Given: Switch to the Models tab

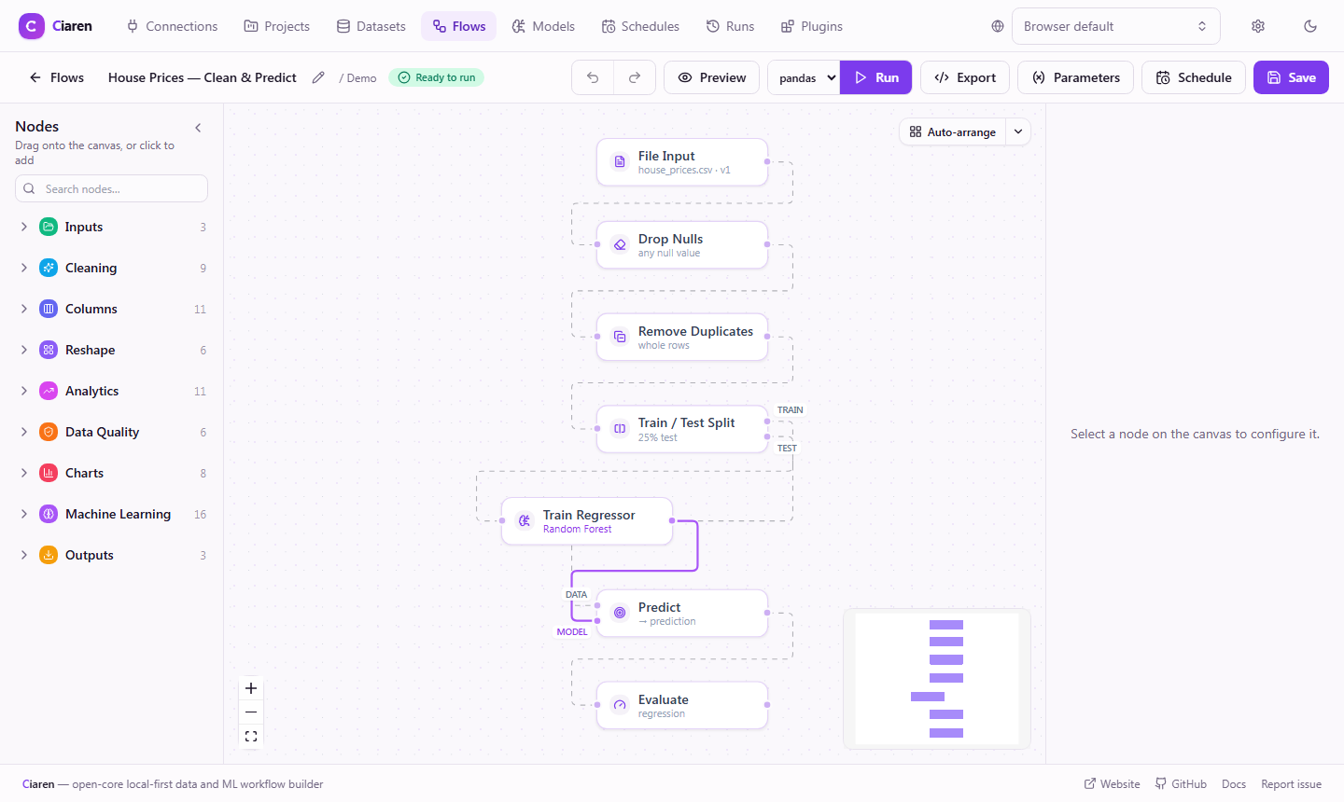Looking at the screenshot, I should (x=543, y=26).
